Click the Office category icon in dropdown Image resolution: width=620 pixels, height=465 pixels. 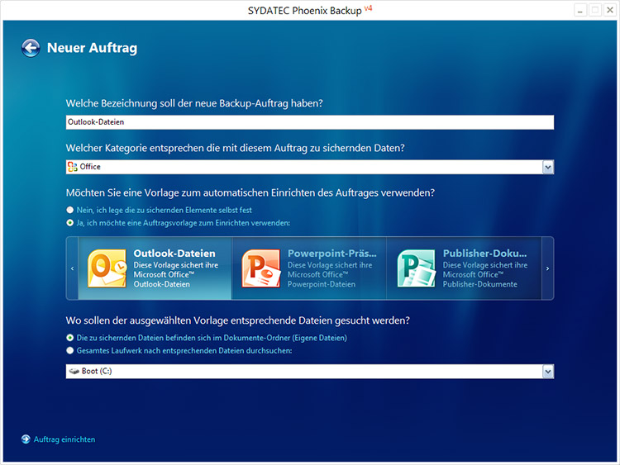(x=73, y=167)
